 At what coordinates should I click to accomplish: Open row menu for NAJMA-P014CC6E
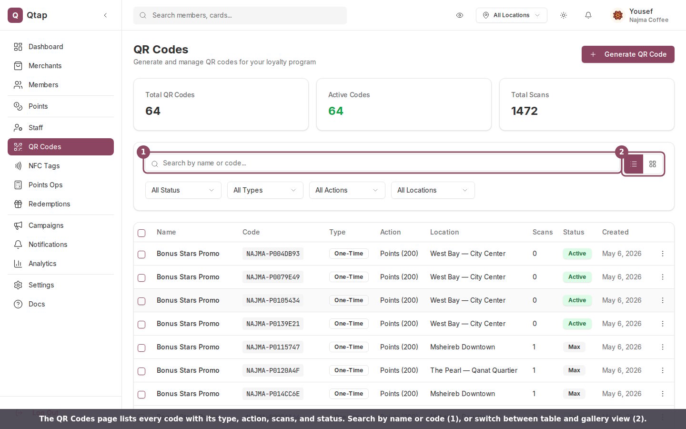[663, 394]
